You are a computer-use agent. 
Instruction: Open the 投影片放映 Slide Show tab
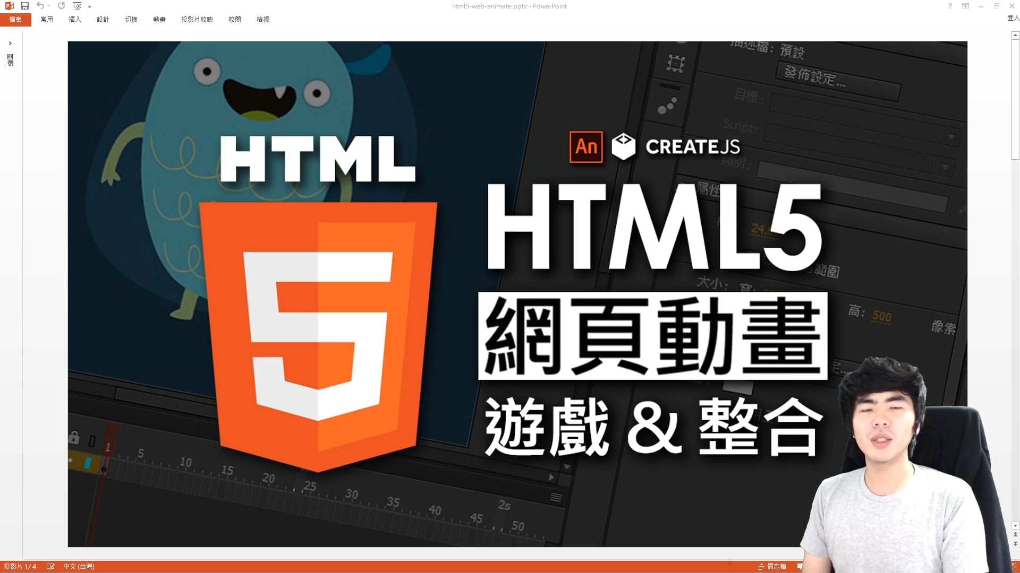pos(197,20)
